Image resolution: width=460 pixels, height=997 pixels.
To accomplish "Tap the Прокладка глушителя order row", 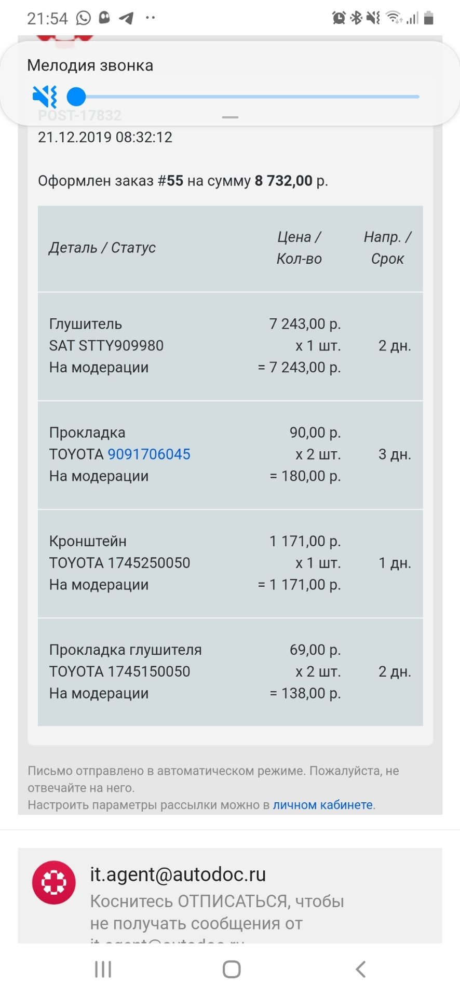I will [x=231, y=672].
